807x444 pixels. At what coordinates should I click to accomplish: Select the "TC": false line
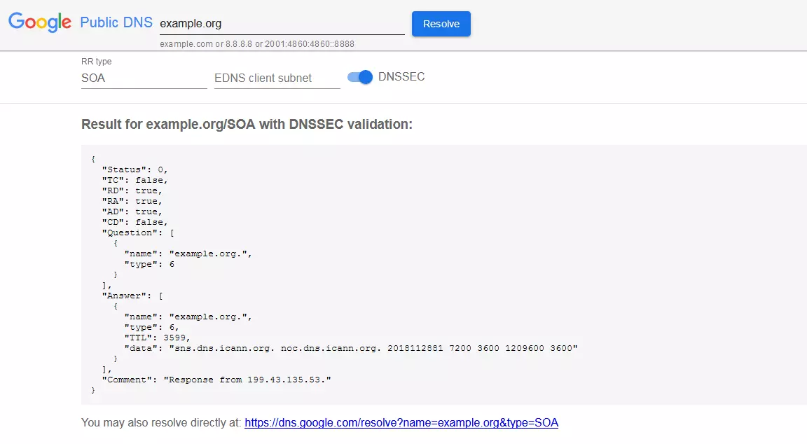coord(134,180)
